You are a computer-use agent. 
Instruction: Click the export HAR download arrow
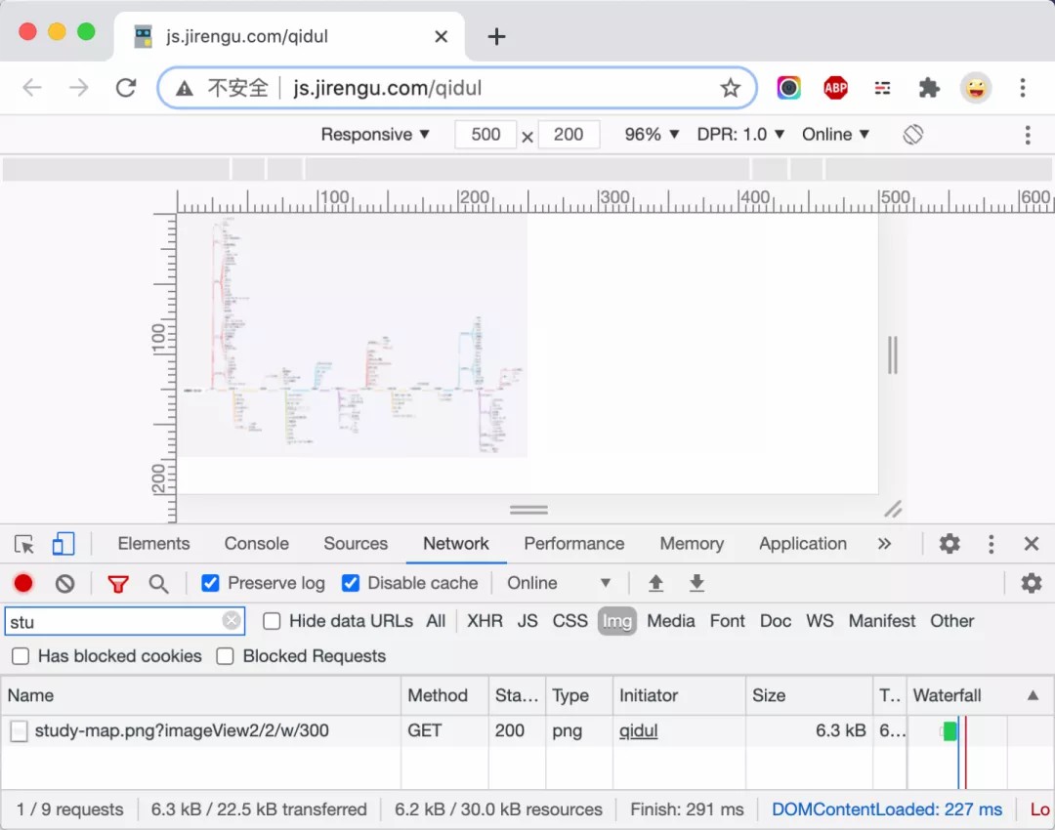tap(696, 583)
